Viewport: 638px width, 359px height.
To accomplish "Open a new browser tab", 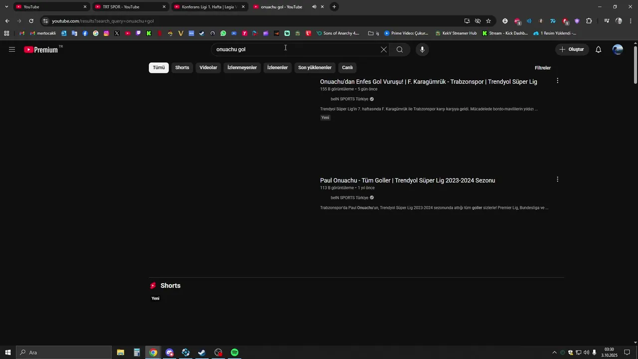I will point(334,7).
